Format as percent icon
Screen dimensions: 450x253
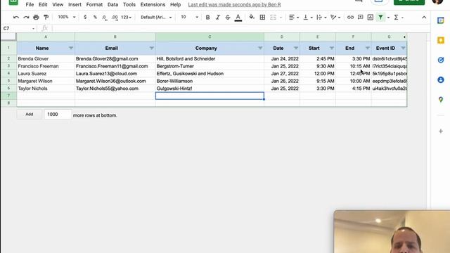tap(95, 17)
